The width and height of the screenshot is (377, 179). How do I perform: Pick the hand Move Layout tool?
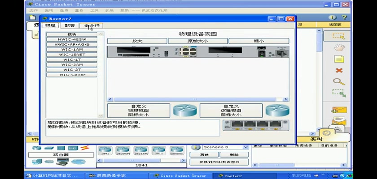338,47
